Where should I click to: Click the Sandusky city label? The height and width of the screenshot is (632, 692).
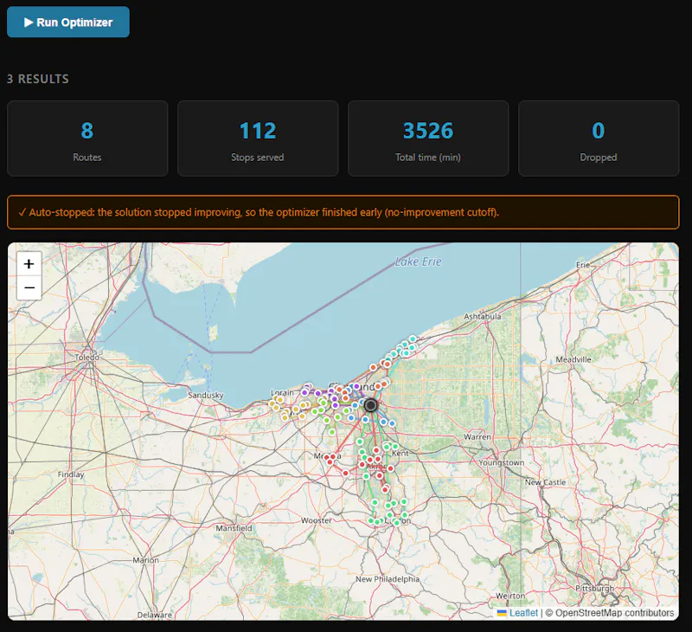pyautogui.click(x=206, y=396)
